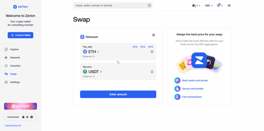This screenshot has height=131, width=264.
Task: Click the swap settings sliders icon
Action: [153, 35]
